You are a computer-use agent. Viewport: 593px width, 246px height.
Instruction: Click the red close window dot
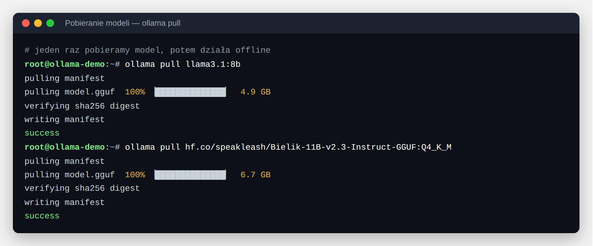click(x=26, y=23)
